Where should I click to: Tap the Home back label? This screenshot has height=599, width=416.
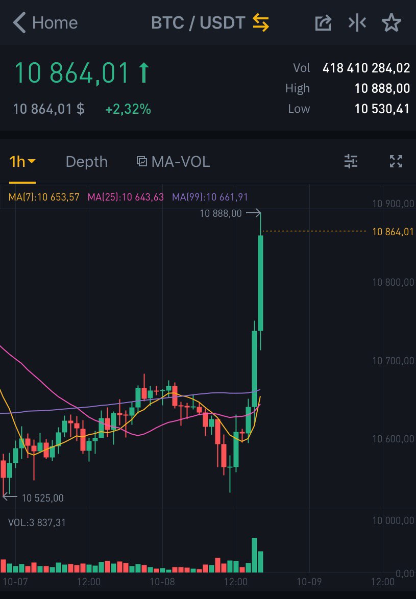coord(55,23)
